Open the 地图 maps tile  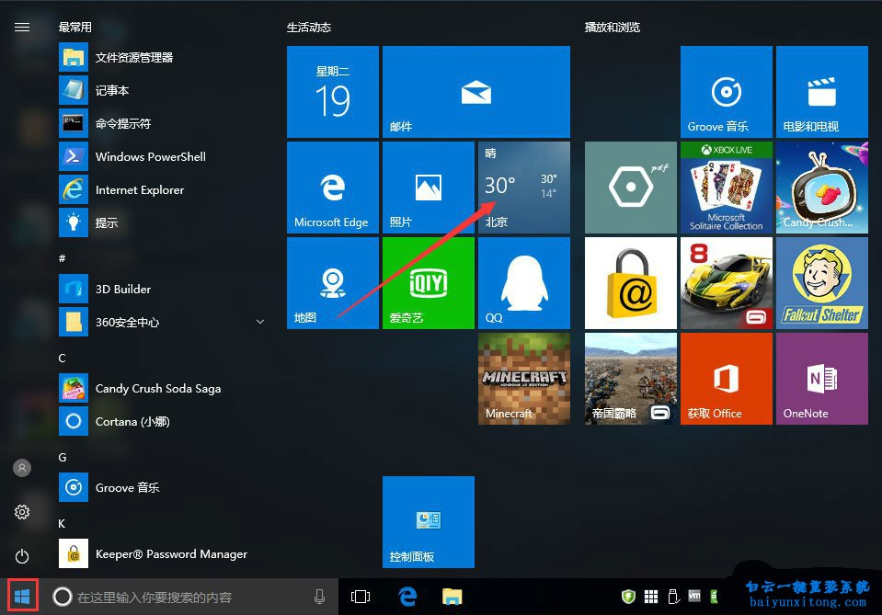(332, 282)
